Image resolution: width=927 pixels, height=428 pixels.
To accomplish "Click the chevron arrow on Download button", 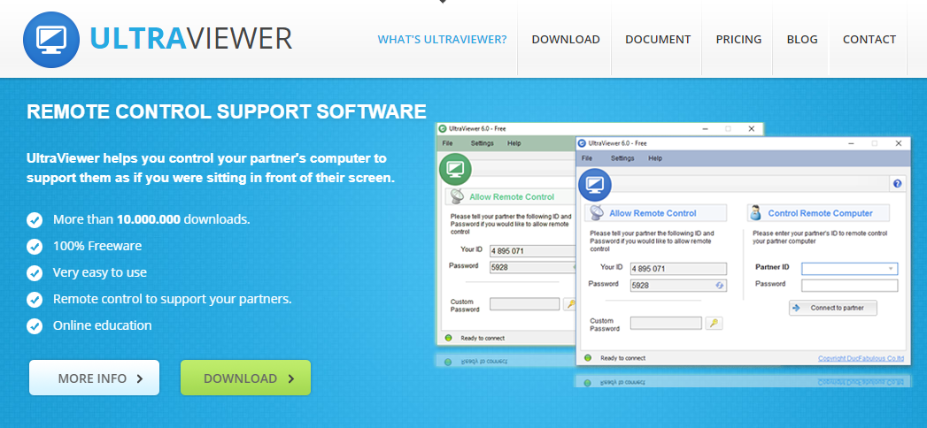I will tap(291, 379).
